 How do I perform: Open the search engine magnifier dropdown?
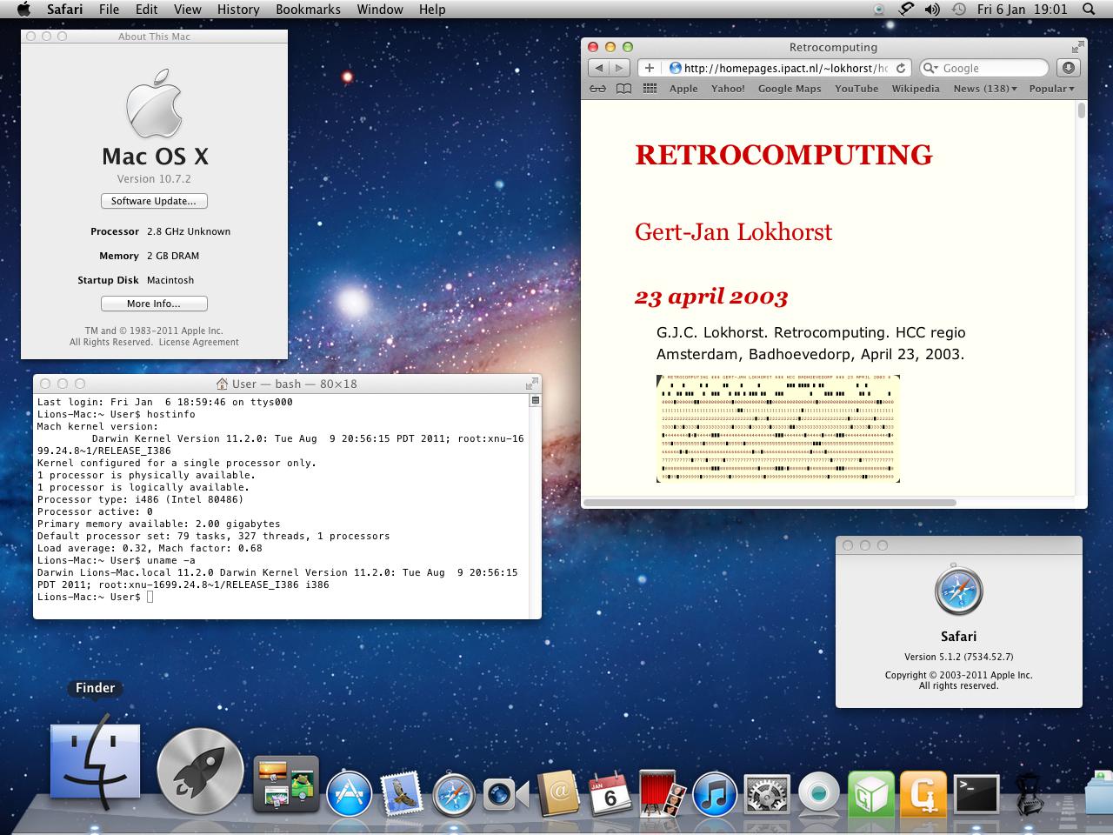click(x=930, y=68)
